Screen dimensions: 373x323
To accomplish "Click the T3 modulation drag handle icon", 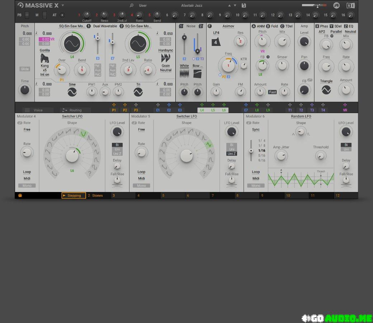I will pyautogui.click(x=312, y=105).
